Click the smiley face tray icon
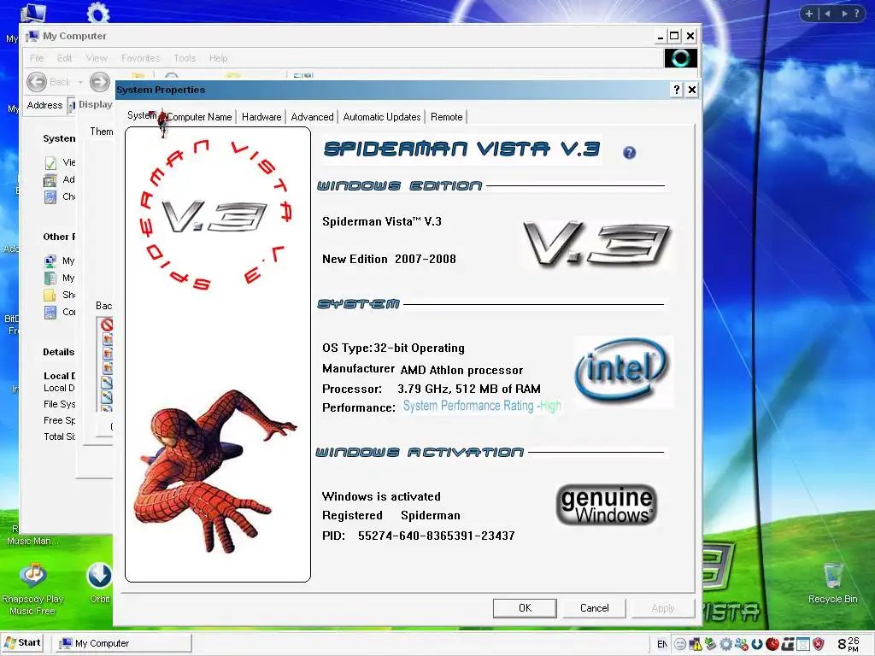The height and width of the screenshot is (656, 875). [x=679, y=644]
